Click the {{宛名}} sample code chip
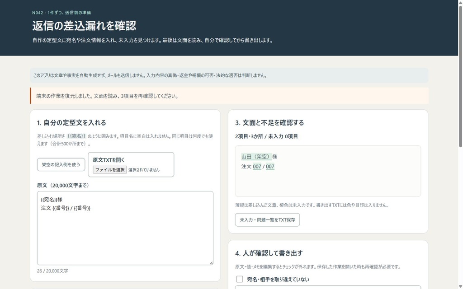This screenshot has height=289, width=463. coord(76,136)
